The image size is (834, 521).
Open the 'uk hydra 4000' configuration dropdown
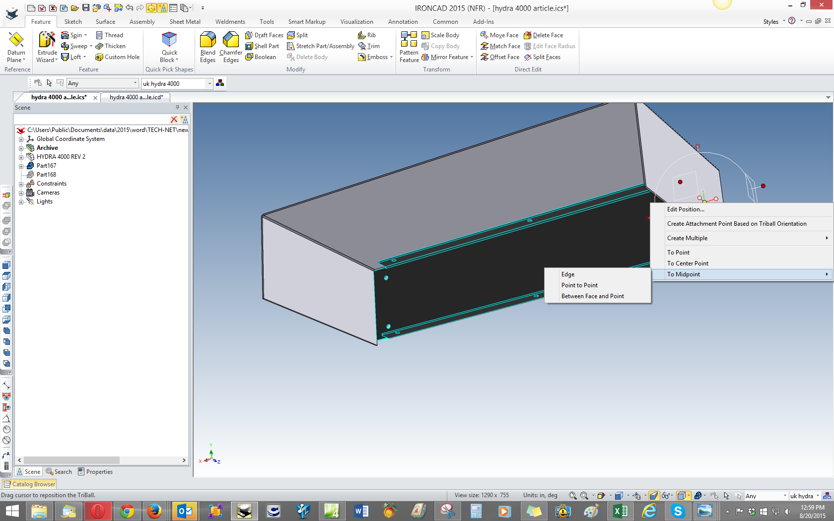point(209,83)
